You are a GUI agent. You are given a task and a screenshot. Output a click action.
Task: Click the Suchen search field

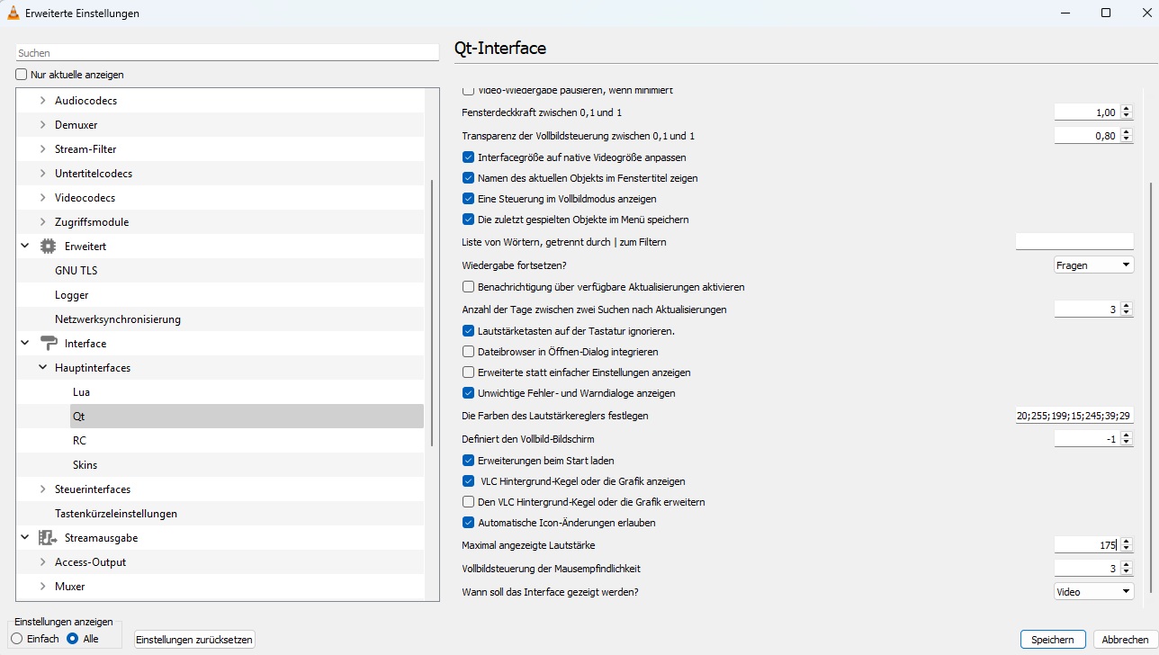click(x=230, y=53)
